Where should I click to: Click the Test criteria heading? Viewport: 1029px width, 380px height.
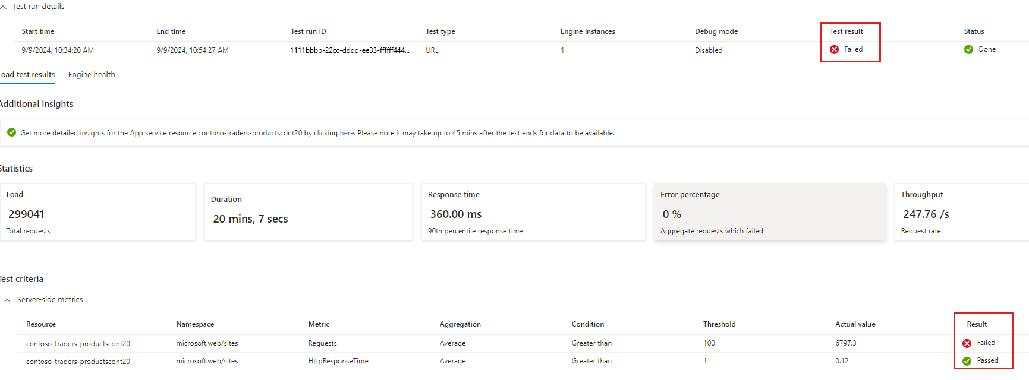pyautogui.click(x=21, y=279)
